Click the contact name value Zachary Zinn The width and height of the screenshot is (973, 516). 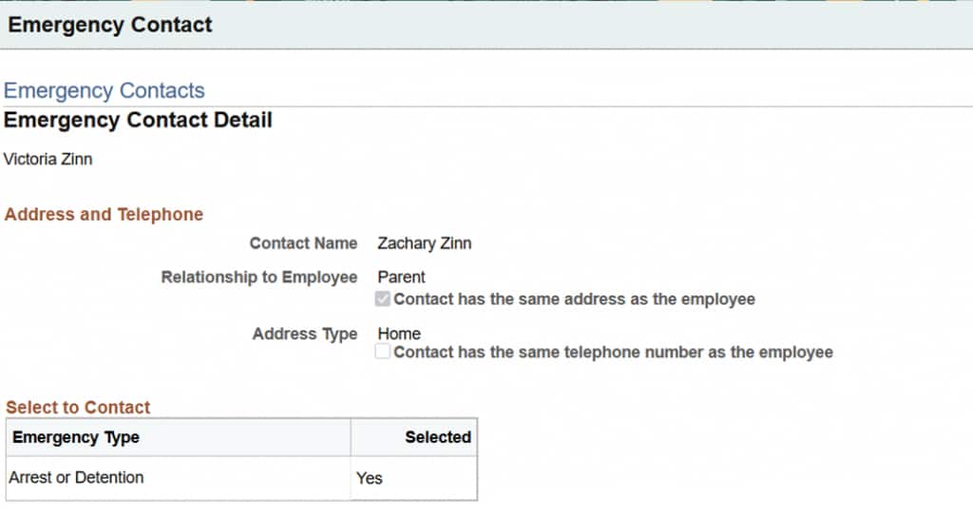click(x=424, y=243)
